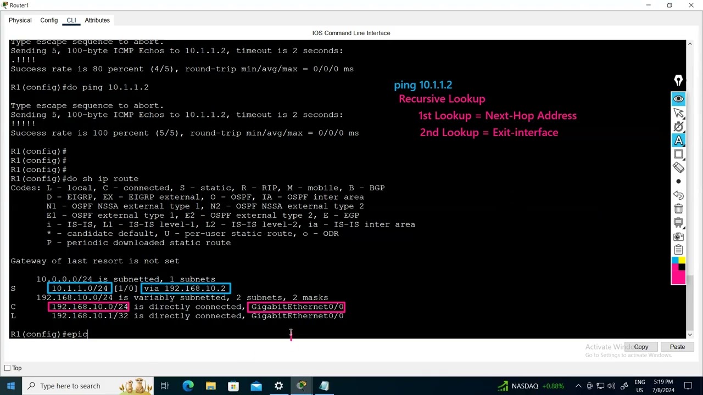Select the rectangle shape tool

click(678, 155)
